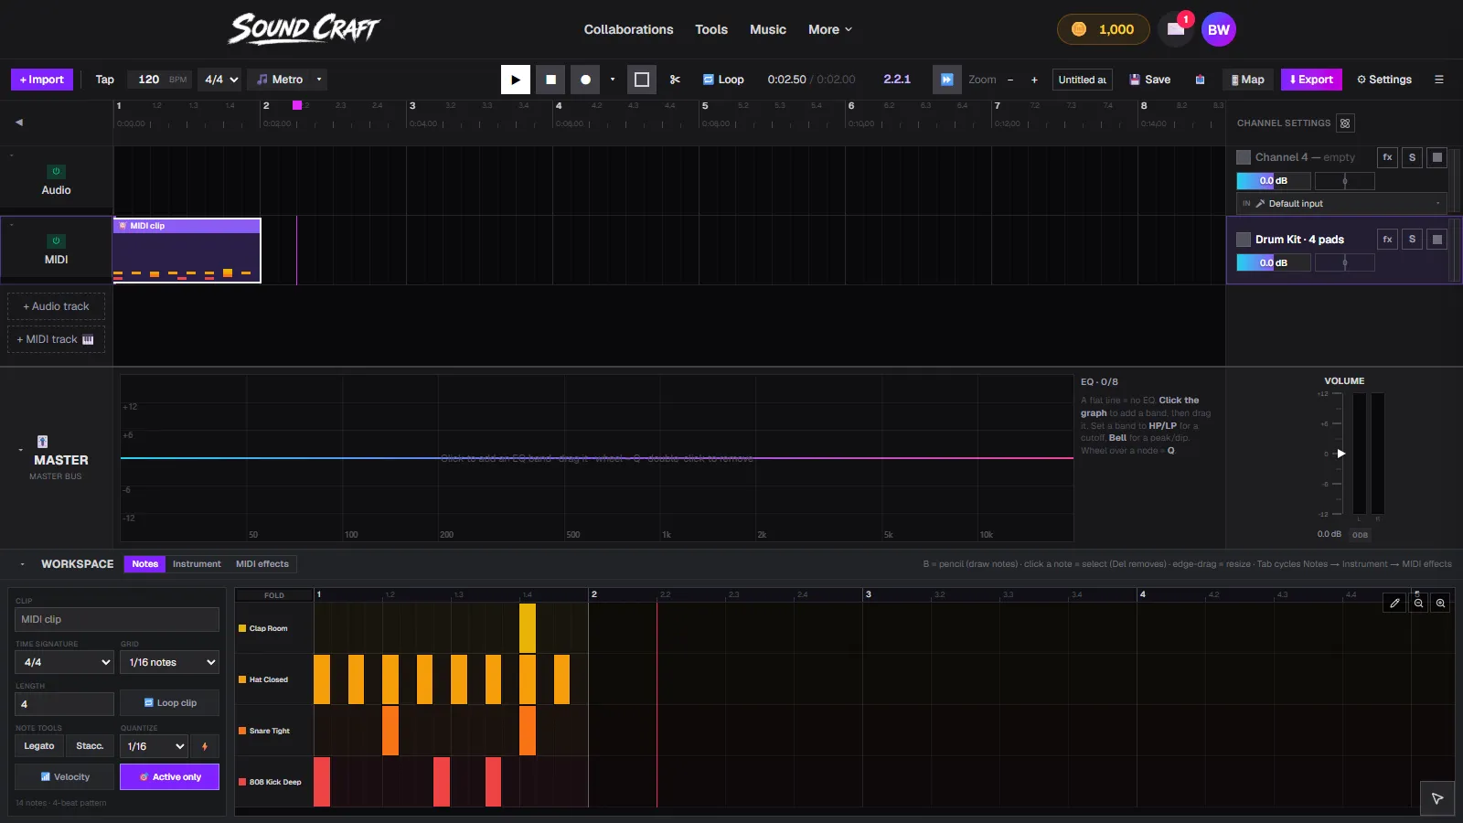
Task: Adjust Channel 4 volume slider
Action: (x=1274, y=181)
